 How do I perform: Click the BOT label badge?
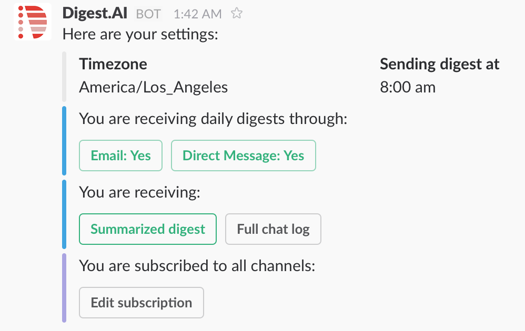click(148, 14)
